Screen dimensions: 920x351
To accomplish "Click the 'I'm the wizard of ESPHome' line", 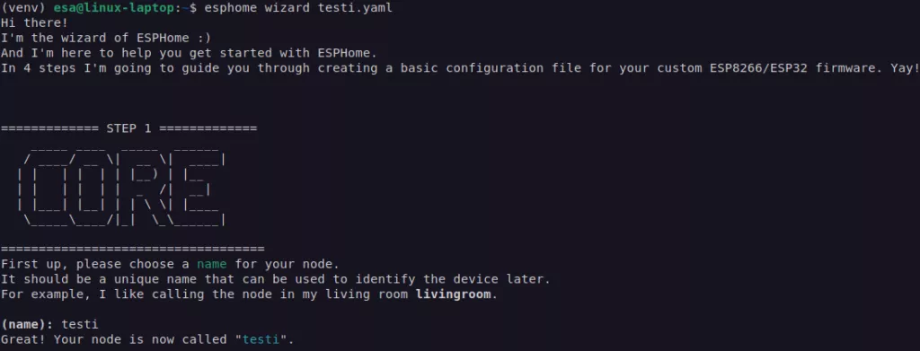I will (106, 38).
